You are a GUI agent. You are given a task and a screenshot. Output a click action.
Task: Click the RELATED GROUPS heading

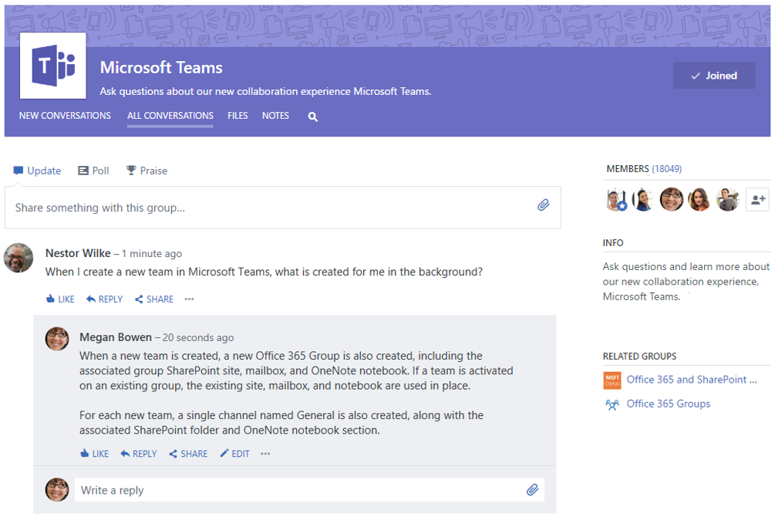click(x=639, y=357)
